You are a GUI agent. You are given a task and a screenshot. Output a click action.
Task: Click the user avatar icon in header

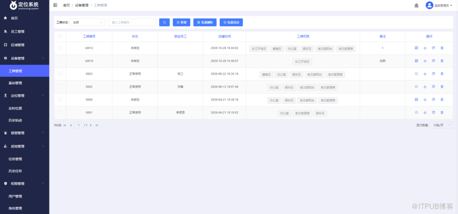tap(429, 5)
